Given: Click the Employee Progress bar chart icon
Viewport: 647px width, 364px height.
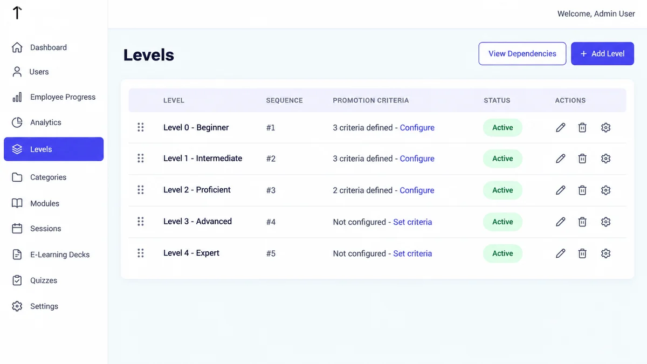Looking at the screenshot, I should tap(17, 97).
